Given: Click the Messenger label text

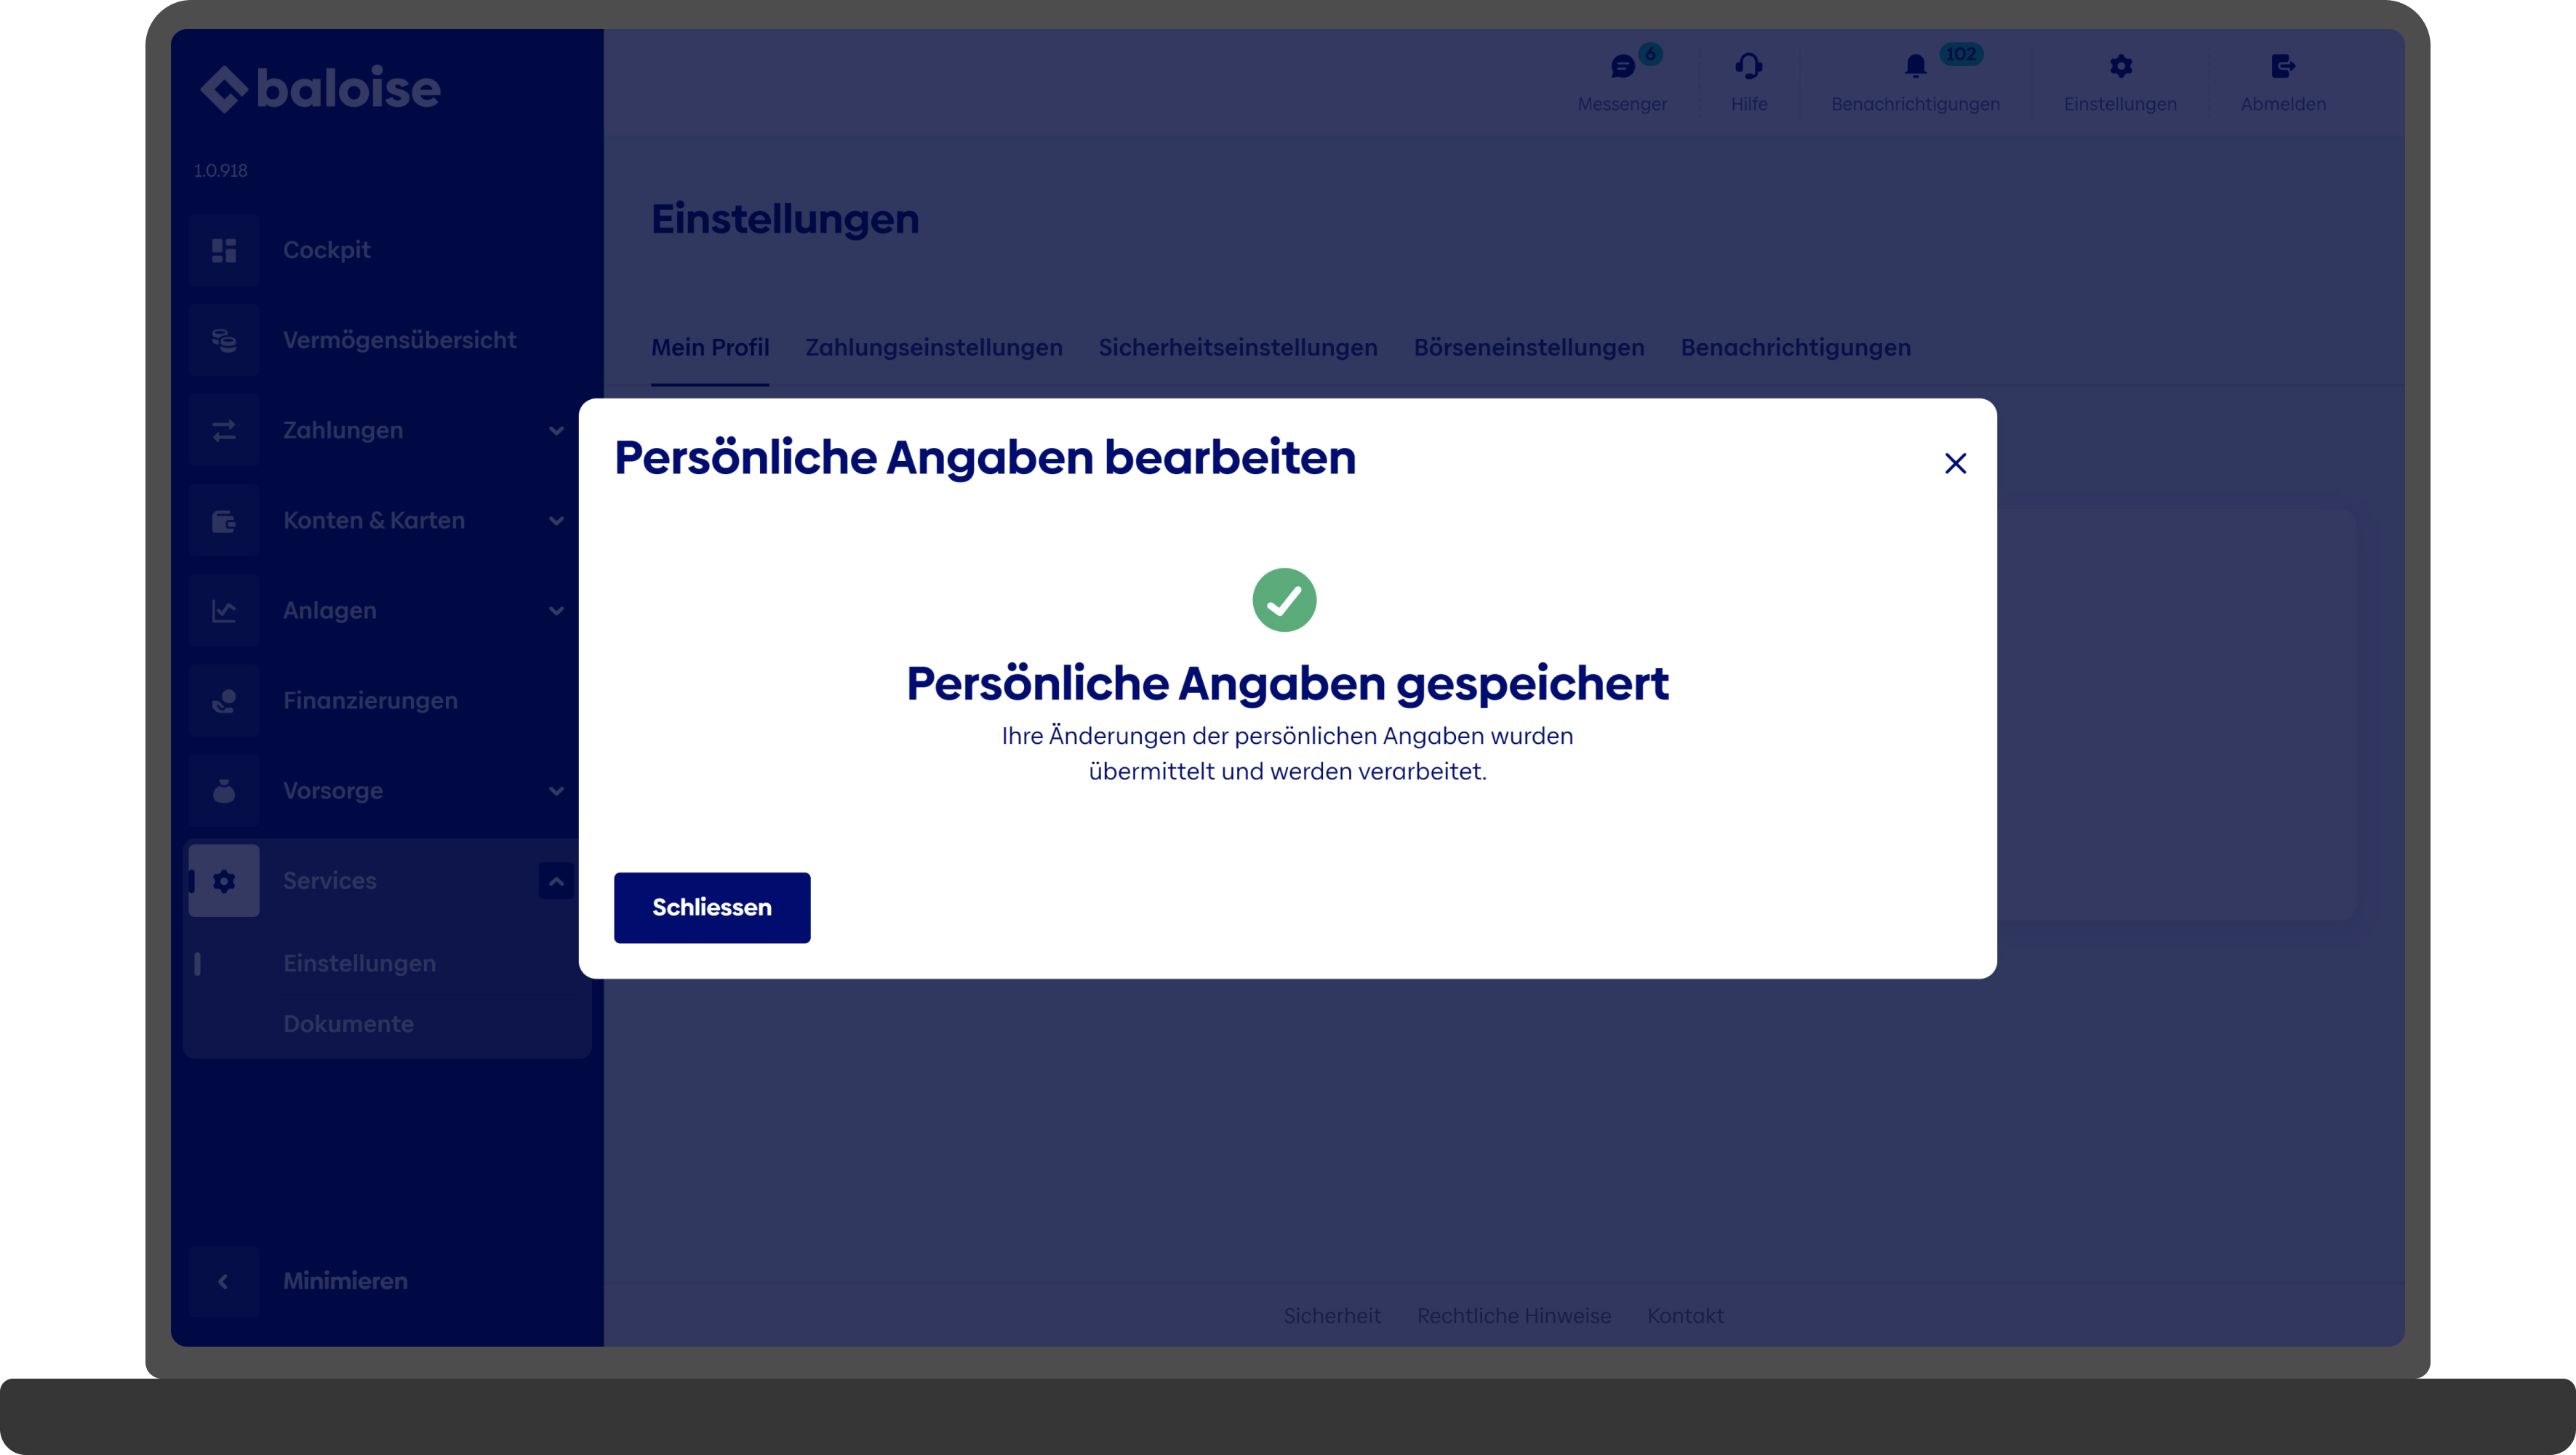Looking at the screenshot, I should 1622,104.
